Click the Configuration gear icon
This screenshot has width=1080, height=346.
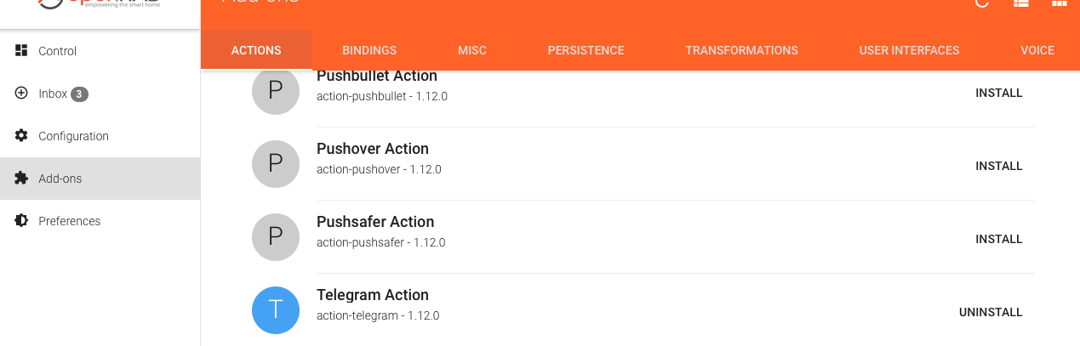click(x=21, y=136)
